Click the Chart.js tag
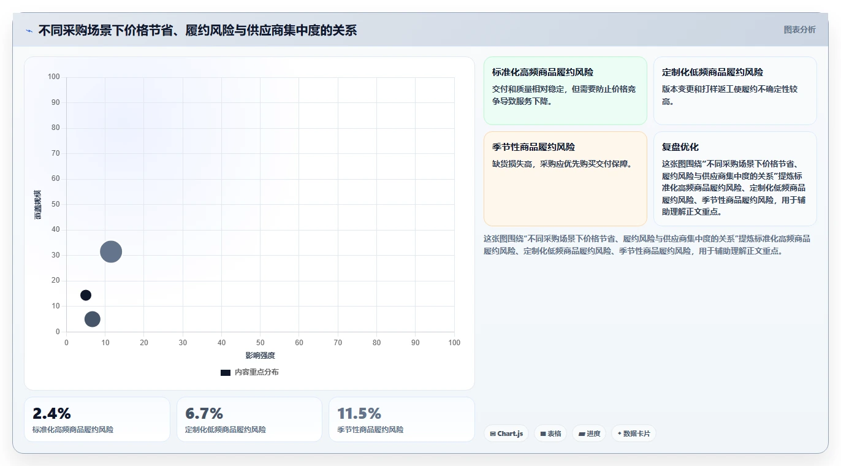Screen dimensions: 841x466 pos(506,434)
